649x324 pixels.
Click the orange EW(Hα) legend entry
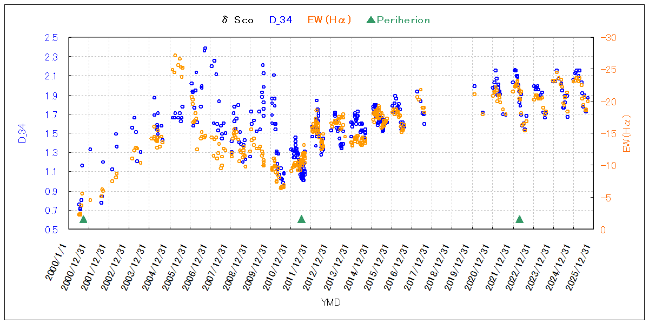[x=329, y=21]
